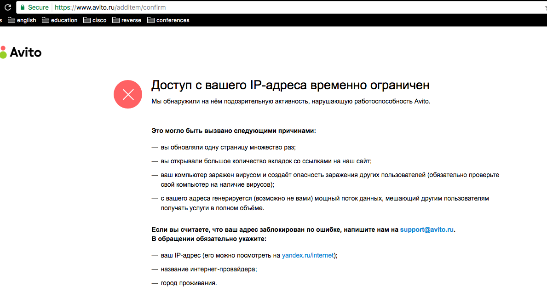Click 'Это могло быть вызвано следующими причинами:' text
547x304 pixels.
point(234,131)
